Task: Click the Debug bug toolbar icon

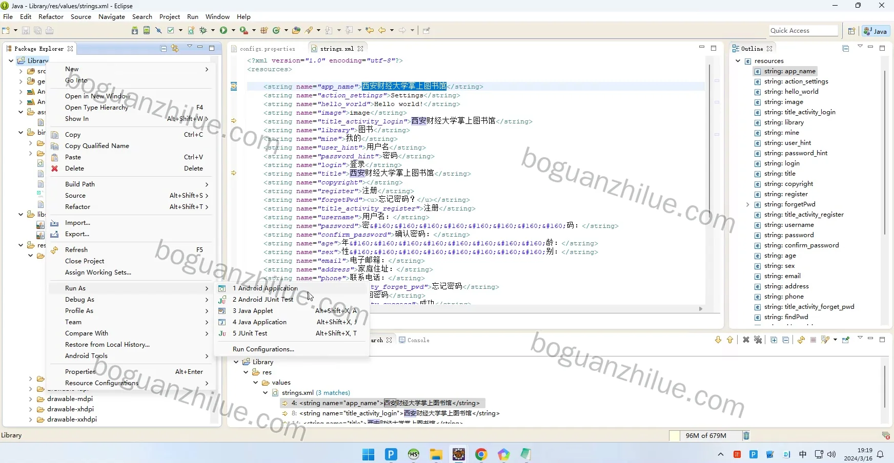Action: coord(204,31)
